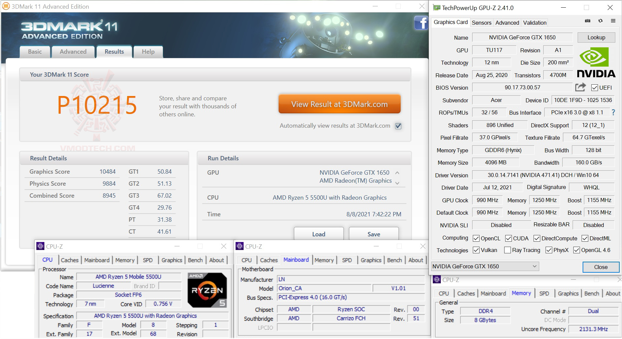Toggle the DirectML checkbox
This screenshot has height=339, width=622.
tap(585, 238)
